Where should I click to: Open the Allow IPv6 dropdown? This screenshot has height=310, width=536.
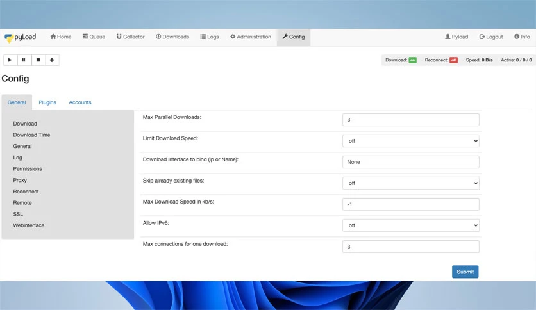pos(410,225)
